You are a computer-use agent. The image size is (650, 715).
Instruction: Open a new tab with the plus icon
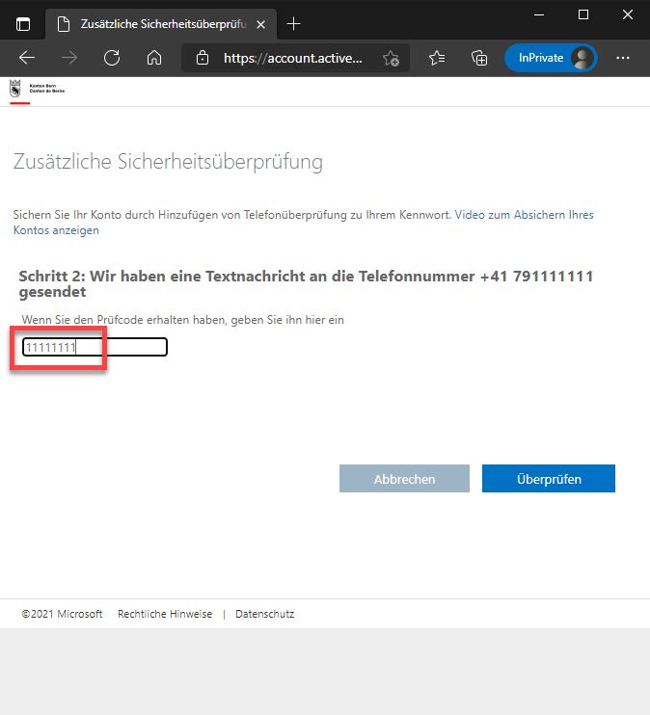pyautogui.click(x=294, y=23)
